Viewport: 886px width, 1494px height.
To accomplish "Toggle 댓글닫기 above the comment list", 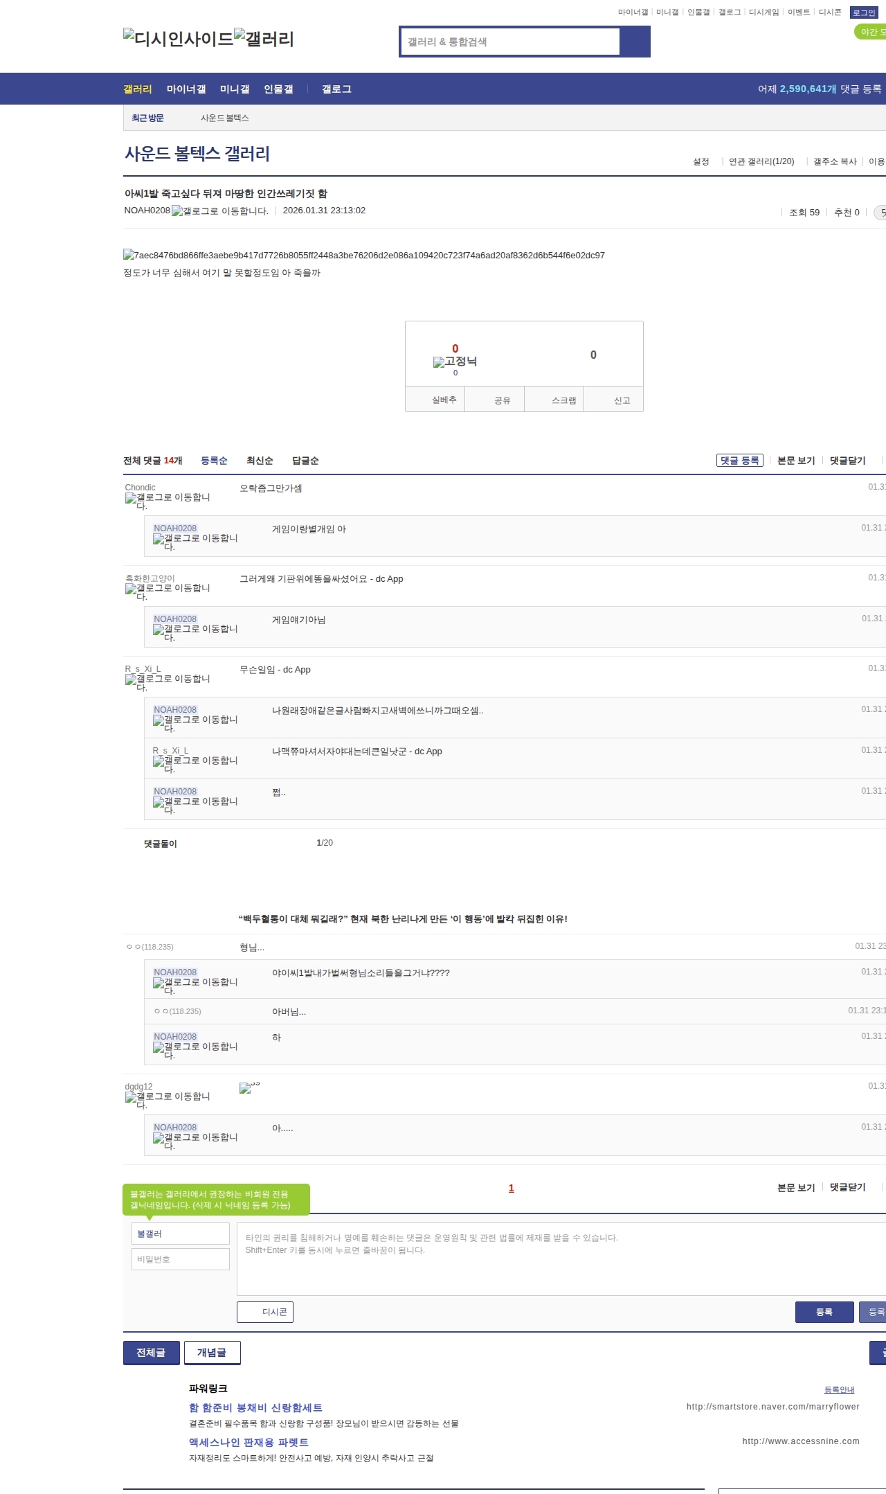I will [x=847, y=461].
